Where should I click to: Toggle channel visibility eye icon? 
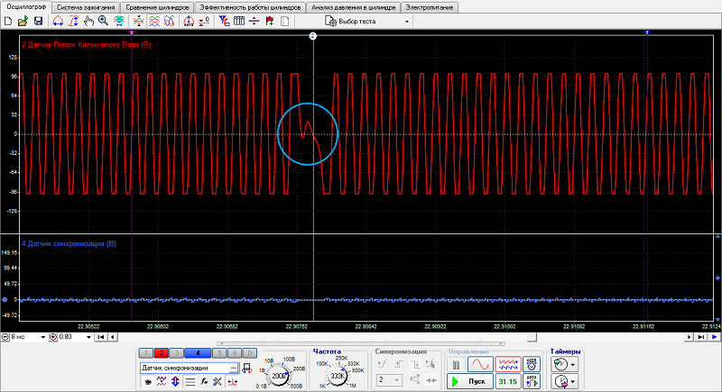point(147,381)
